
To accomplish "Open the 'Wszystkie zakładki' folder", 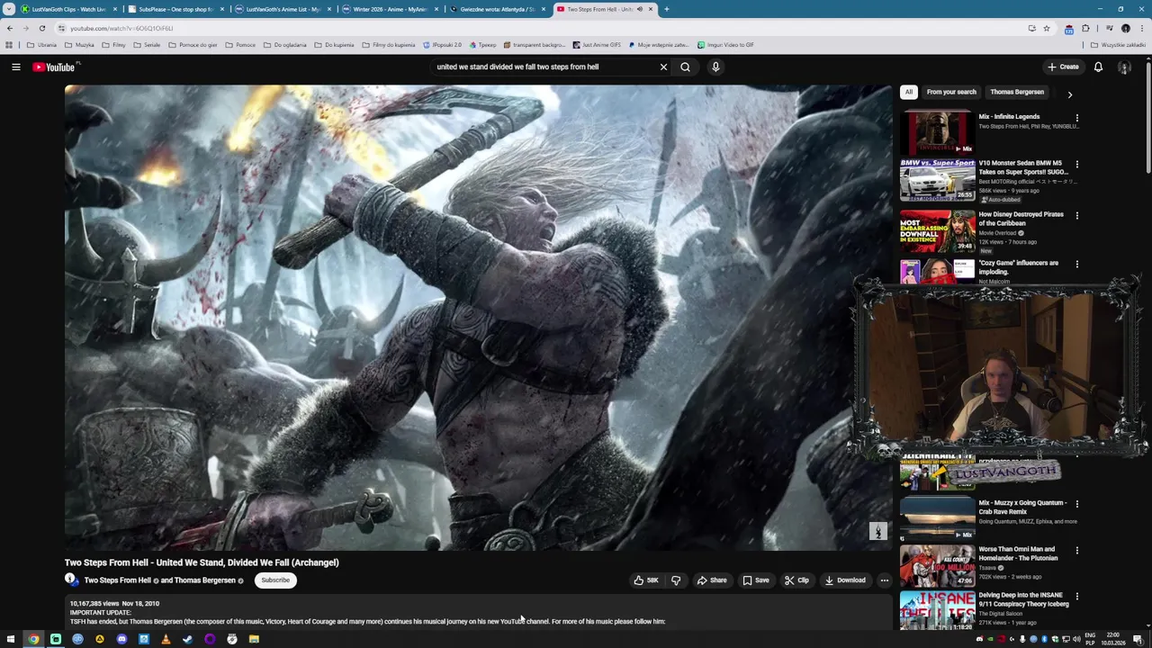I will click(x=1118, y=45).
